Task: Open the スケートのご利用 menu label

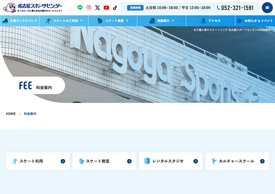Action: 66,21
